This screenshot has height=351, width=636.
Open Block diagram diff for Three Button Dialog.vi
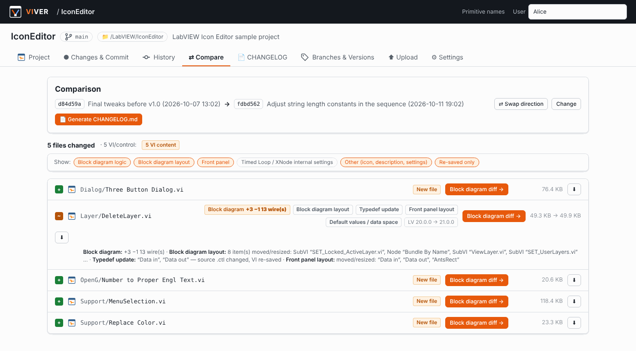pos(477,189)
